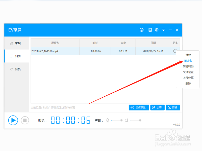Select video 20200622_161108.mp4 in the list
This screenshot has width=202, height=151.
pos(55,51)
